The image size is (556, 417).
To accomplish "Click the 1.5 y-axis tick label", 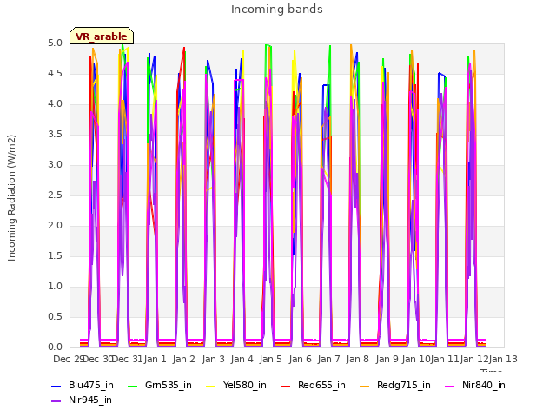I will point(55,256).
